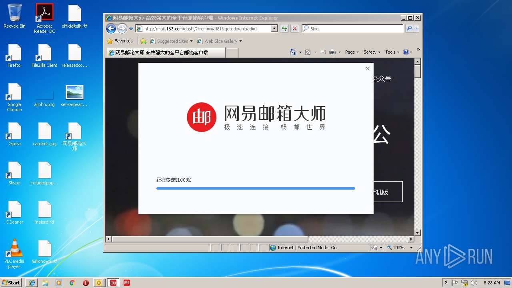Image resolution: width=512 pixels, height=288 pixels.
Task: Select the 网易邮箱大师 browser tab
Action: (x=166, y=52)
